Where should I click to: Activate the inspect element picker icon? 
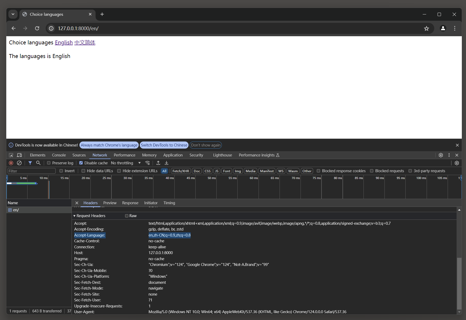pos(11,155)
